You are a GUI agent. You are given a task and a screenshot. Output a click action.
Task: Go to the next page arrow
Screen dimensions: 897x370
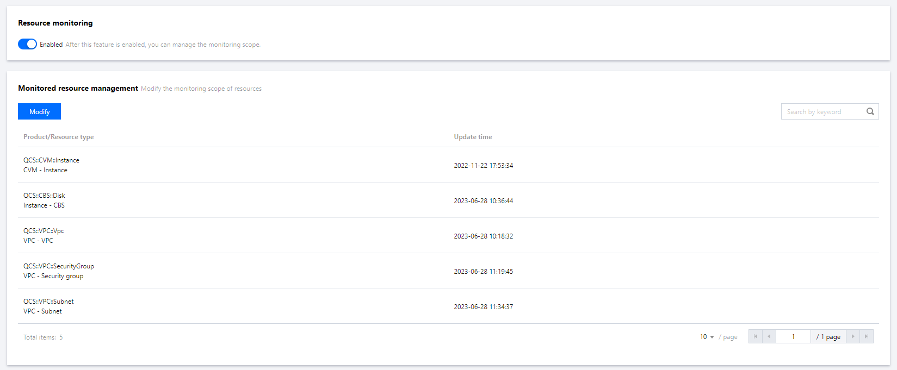click(x=853, y=336)
